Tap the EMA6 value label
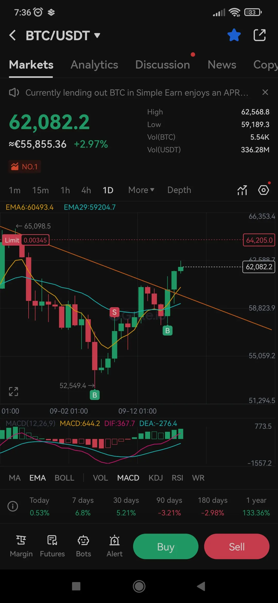Screen dimensions: 278x603 point(30,207)
